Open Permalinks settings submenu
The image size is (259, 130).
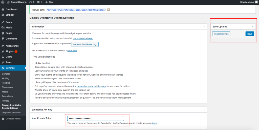coord(7,96)
